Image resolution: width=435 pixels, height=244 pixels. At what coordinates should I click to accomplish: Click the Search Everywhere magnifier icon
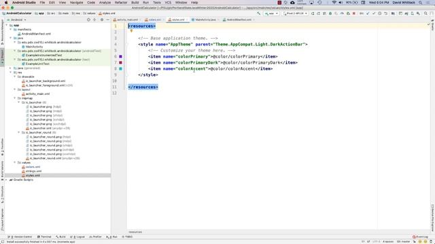(x=425, y=14)
